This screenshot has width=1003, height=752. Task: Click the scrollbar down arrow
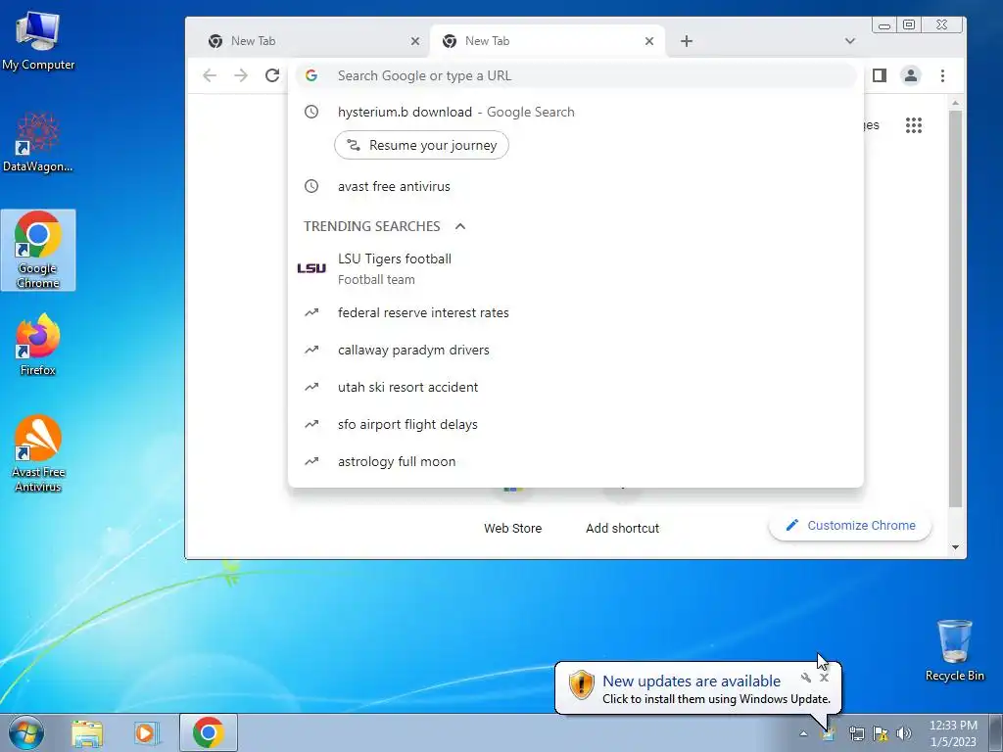pos(955,547)
